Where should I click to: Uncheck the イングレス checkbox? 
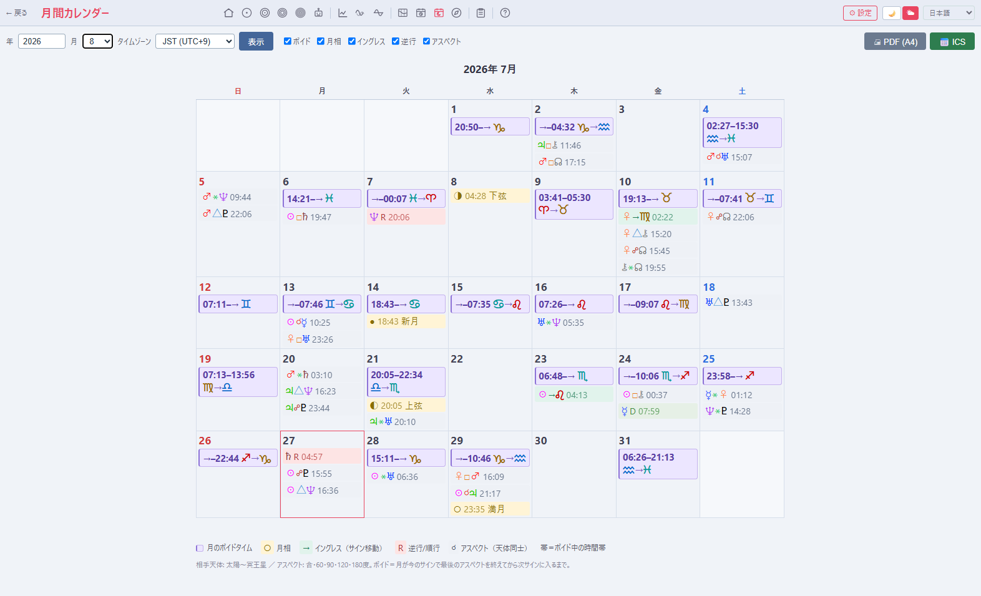[352, 41]
